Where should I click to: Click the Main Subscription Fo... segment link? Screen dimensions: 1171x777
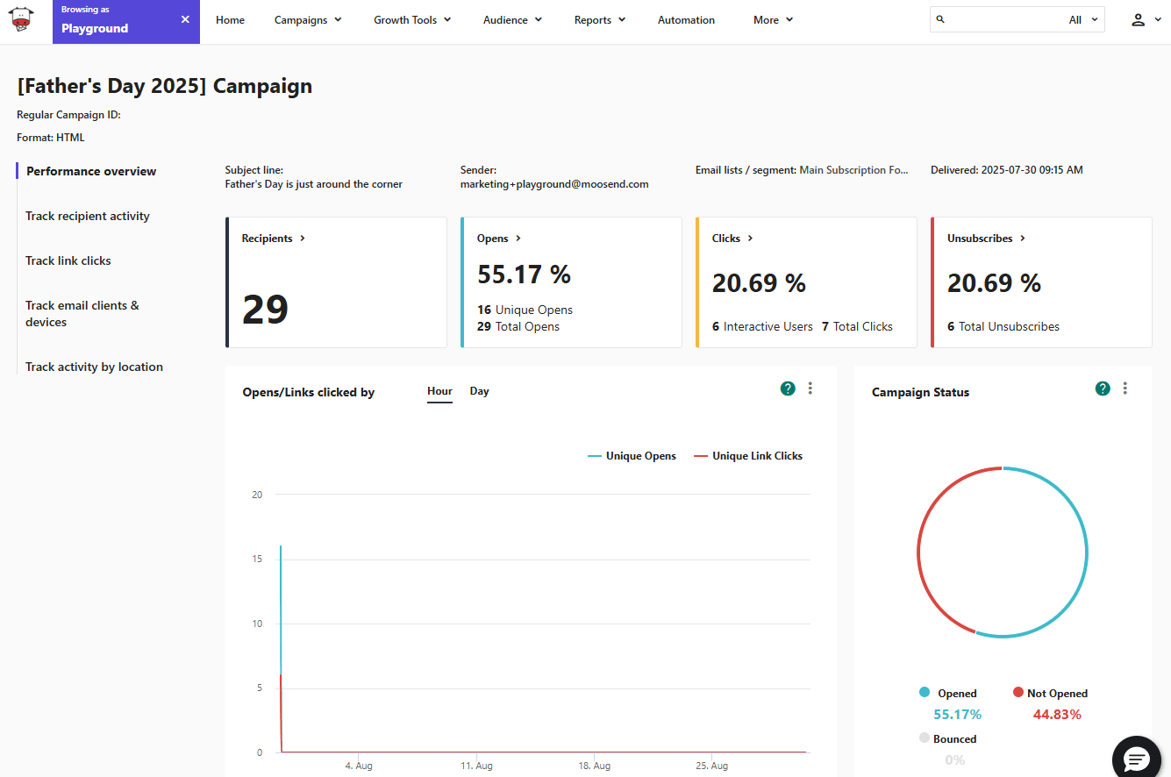(x=854, y=169)
